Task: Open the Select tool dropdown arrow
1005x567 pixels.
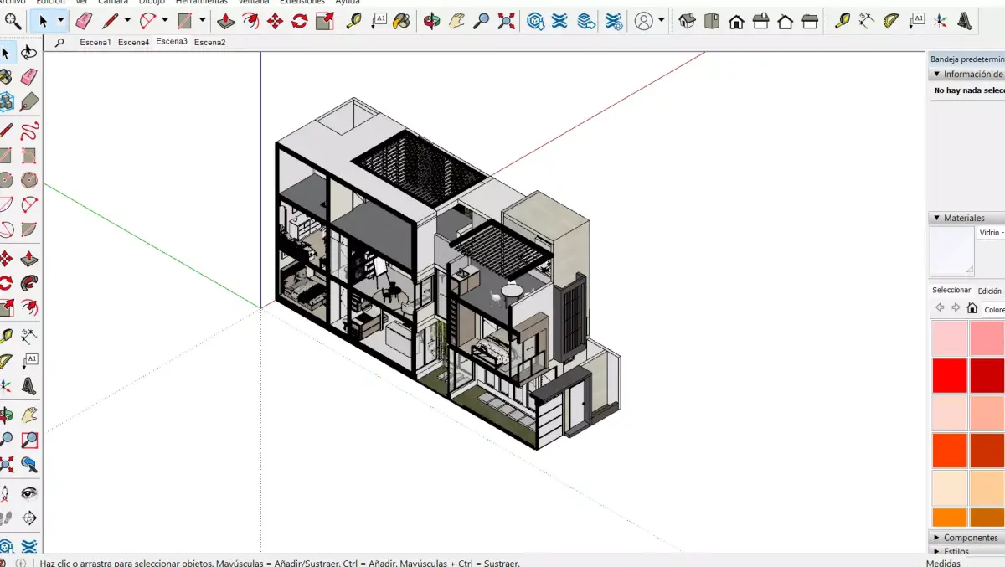Action: point(60,21)
